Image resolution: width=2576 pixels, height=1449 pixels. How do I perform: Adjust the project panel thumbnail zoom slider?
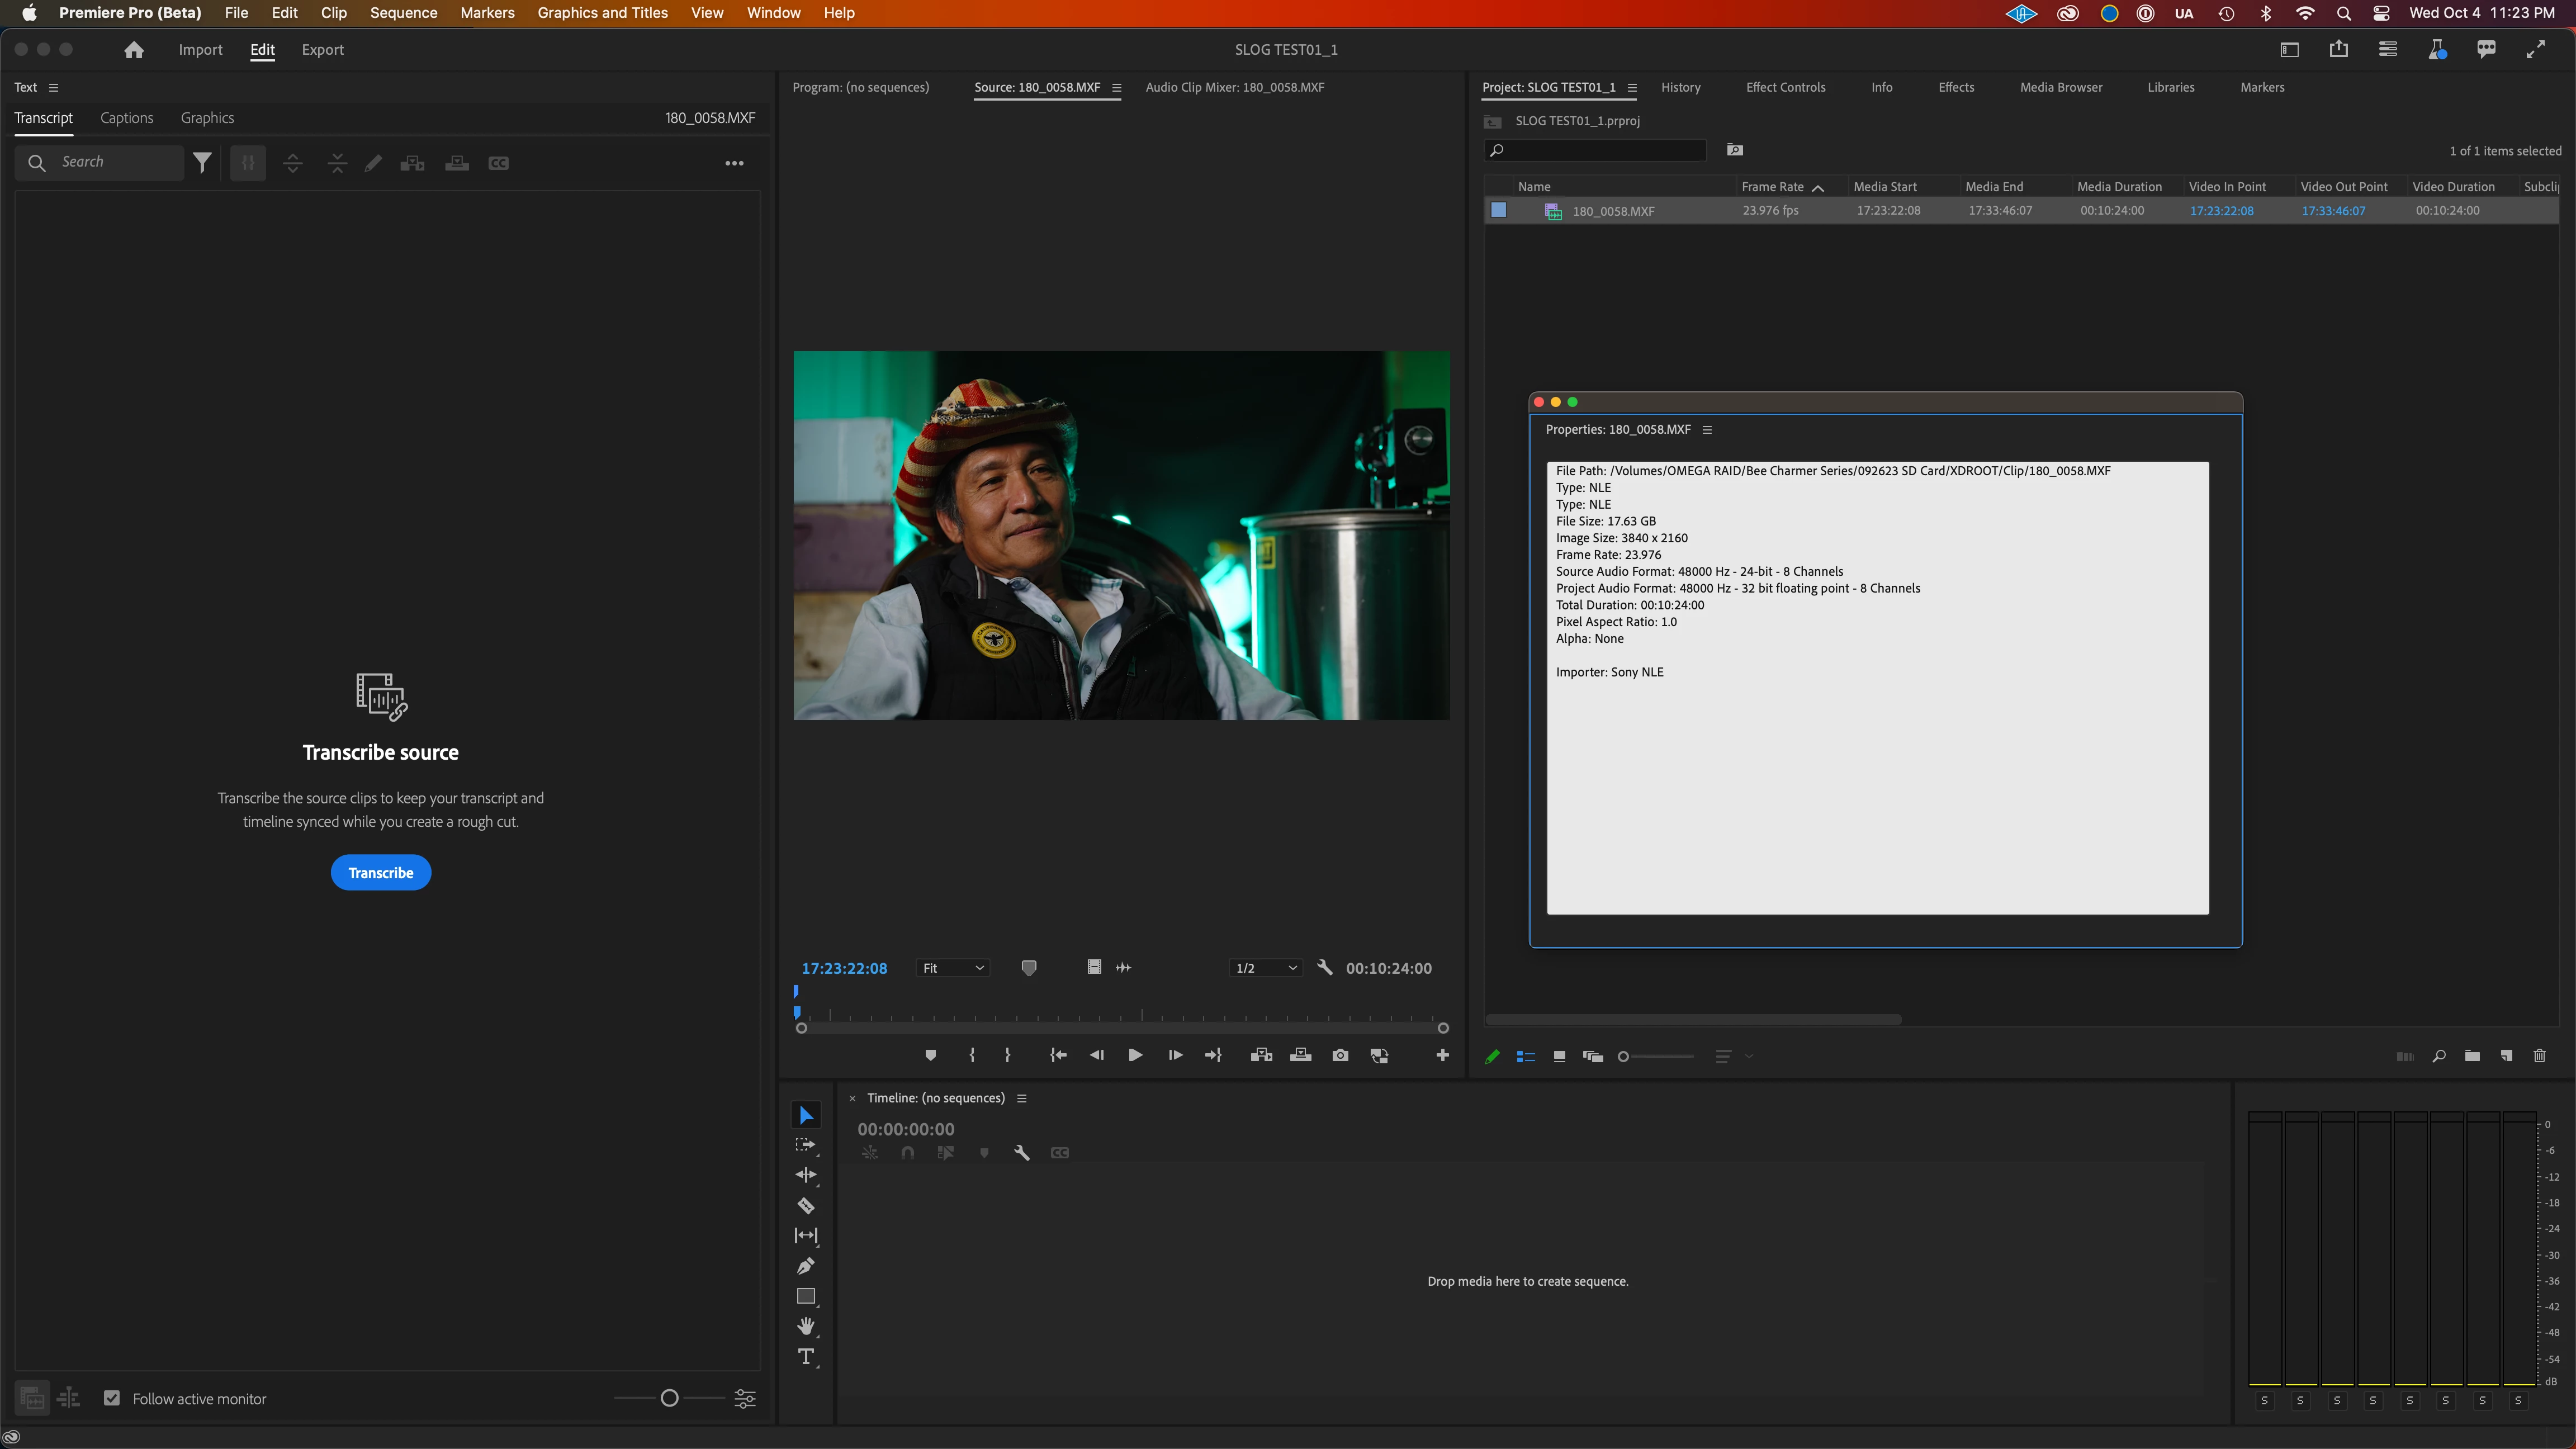pos(1624,1056)
